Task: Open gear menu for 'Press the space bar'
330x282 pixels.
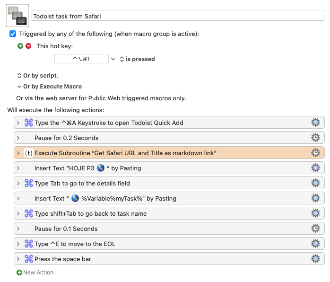Action: click(x=315, y=259)
